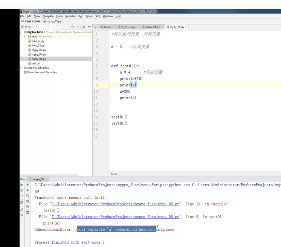The height and width of the screenshot is (247, 281).
Task: Clear console with the trash icon
Action: pyautogui.click(x=27, y=212)
